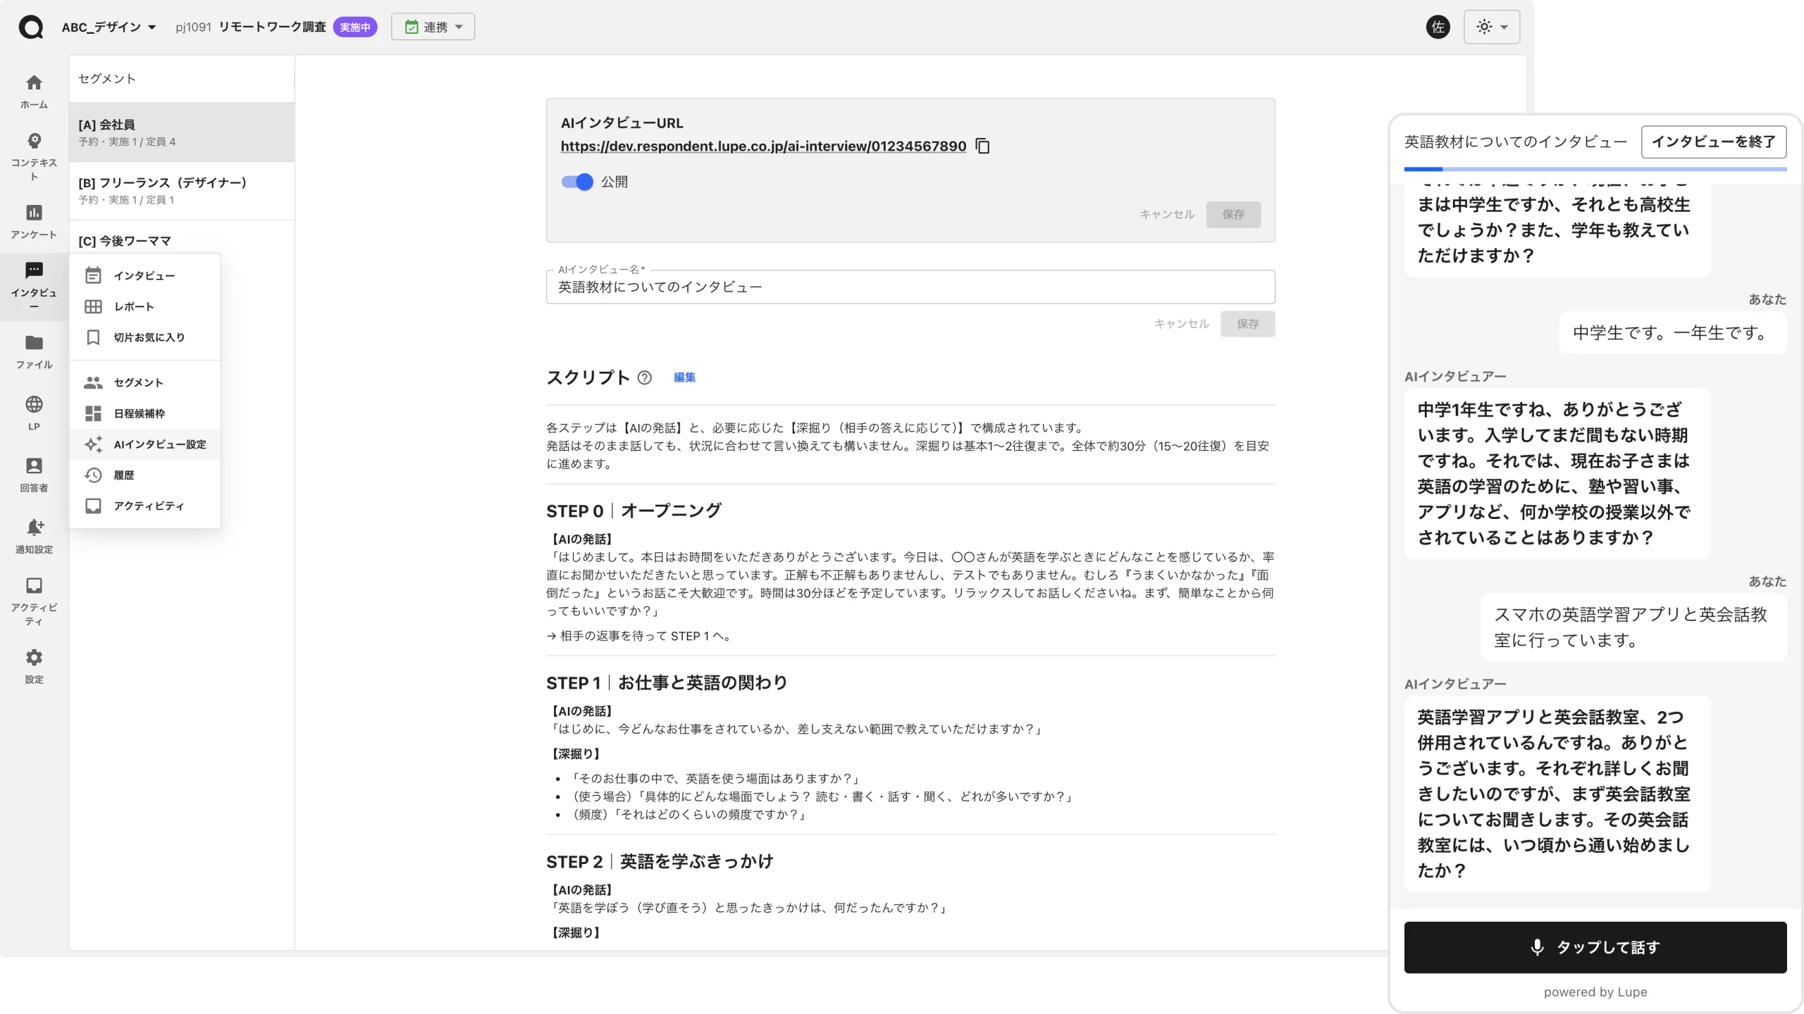This screenshot has width=1804, height=1014.
Task: Click the 実施中 status badge
Action: tap(355, 27)
